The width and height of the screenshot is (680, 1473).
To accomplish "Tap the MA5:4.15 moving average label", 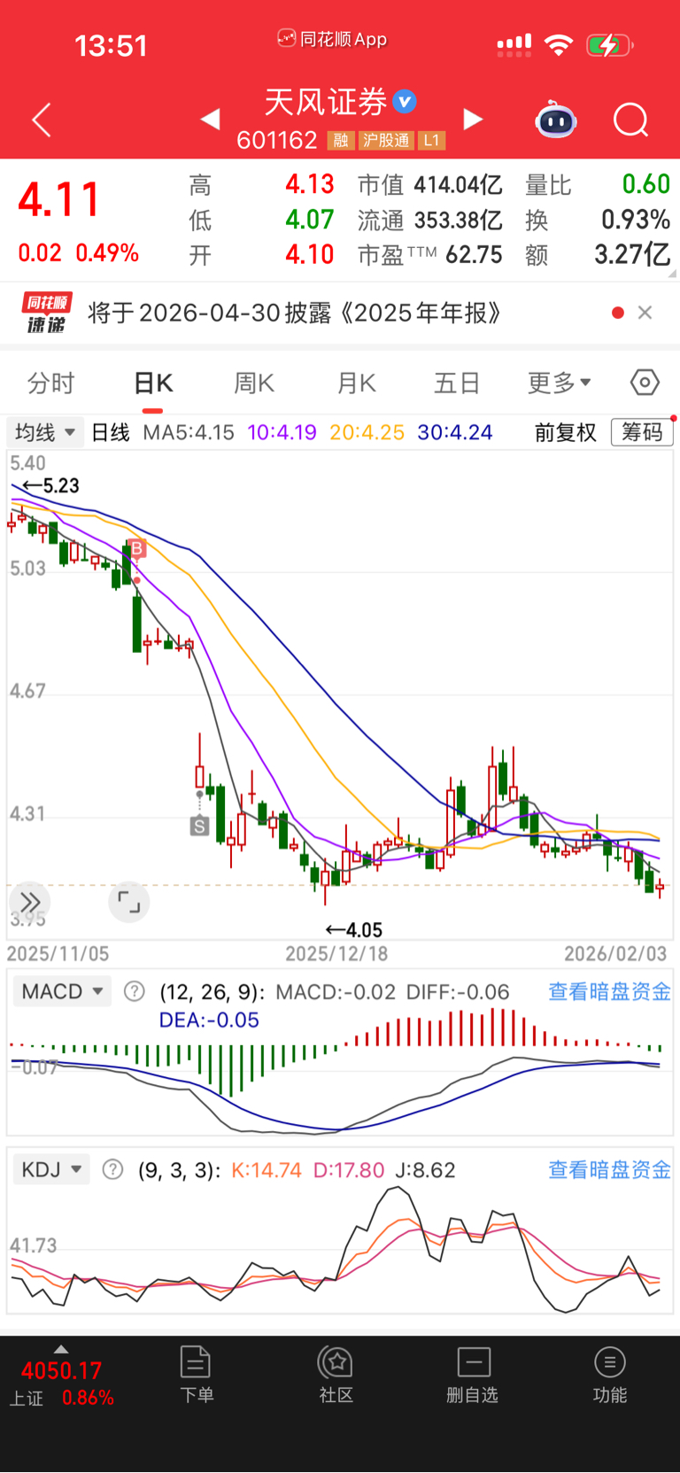I will (x=189, y=432).
